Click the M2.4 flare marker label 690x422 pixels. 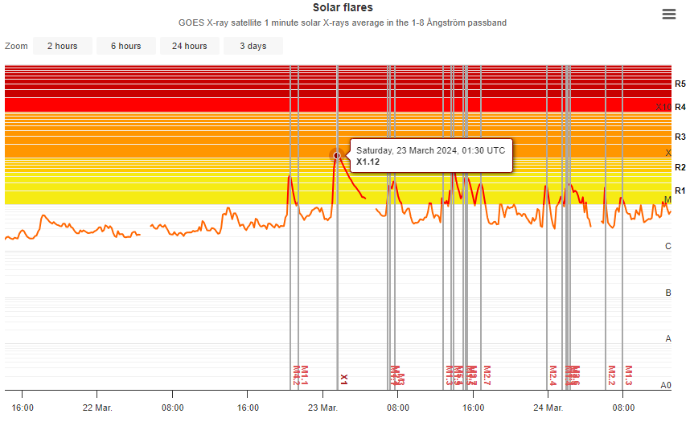(x=553, y=375)
